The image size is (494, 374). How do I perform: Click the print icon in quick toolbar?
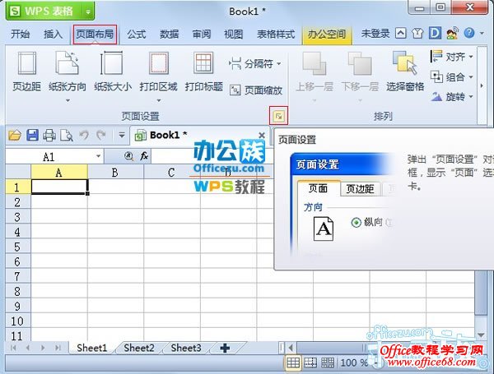pos(49,136)
